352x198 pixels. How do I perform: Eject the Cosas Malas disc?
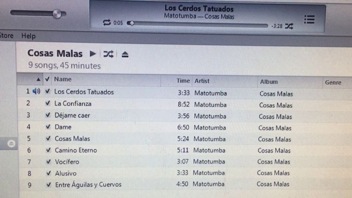click(125, 54)
